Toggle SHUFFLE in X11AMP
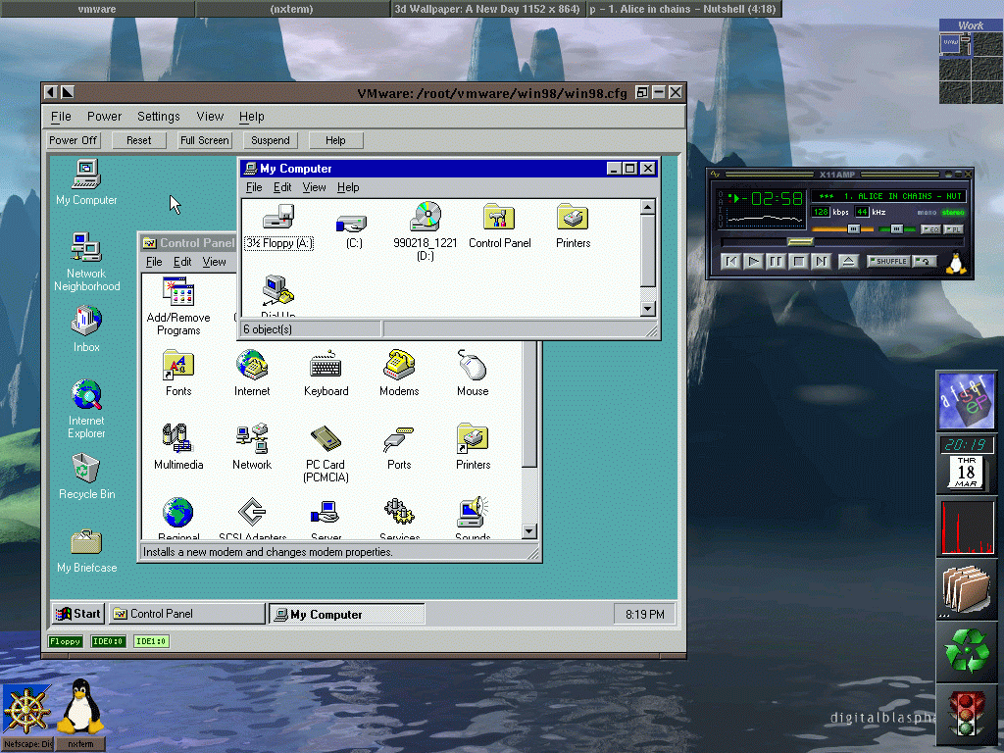The height and width of the screenshot is (753, 1004). click(888, 261)
